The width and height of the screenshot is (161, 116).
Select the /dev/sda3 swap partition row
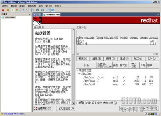[x=118, y=84]
